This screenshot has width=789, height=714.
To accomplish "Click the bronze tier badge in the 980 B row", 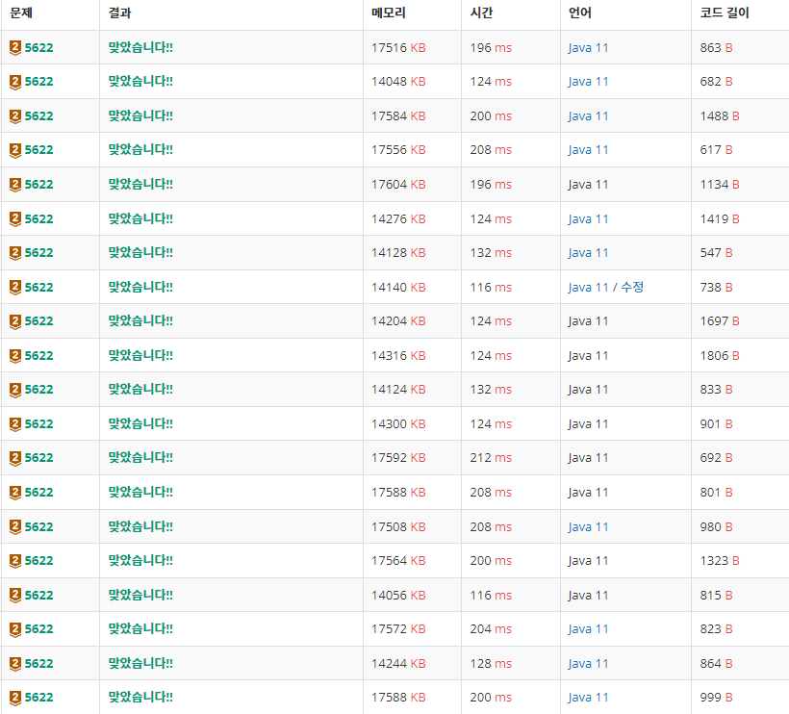I will point(15,526).
